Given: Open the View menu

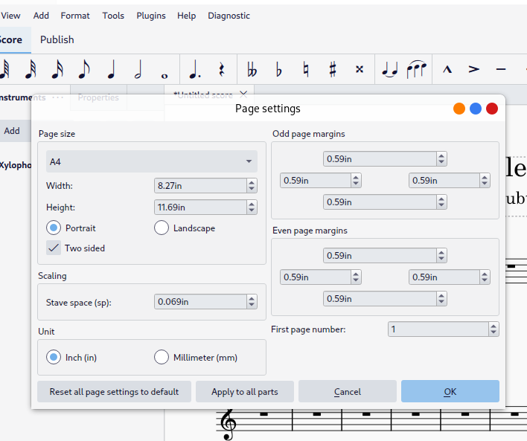Looking at the screenshot, I should 10,16.
